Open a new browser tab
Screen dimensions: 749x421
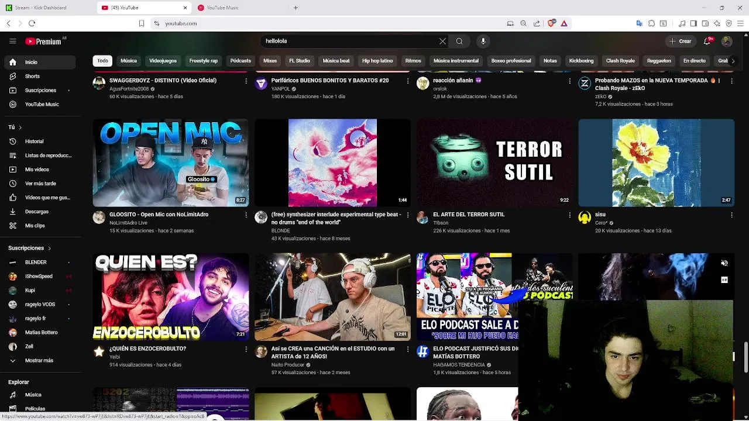(296, 8)
